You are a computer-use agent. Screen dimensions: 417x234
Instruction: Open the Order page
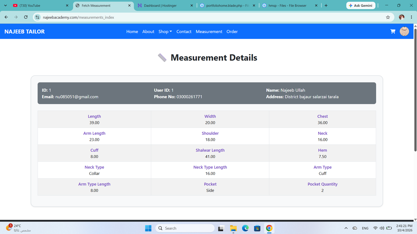232,31
